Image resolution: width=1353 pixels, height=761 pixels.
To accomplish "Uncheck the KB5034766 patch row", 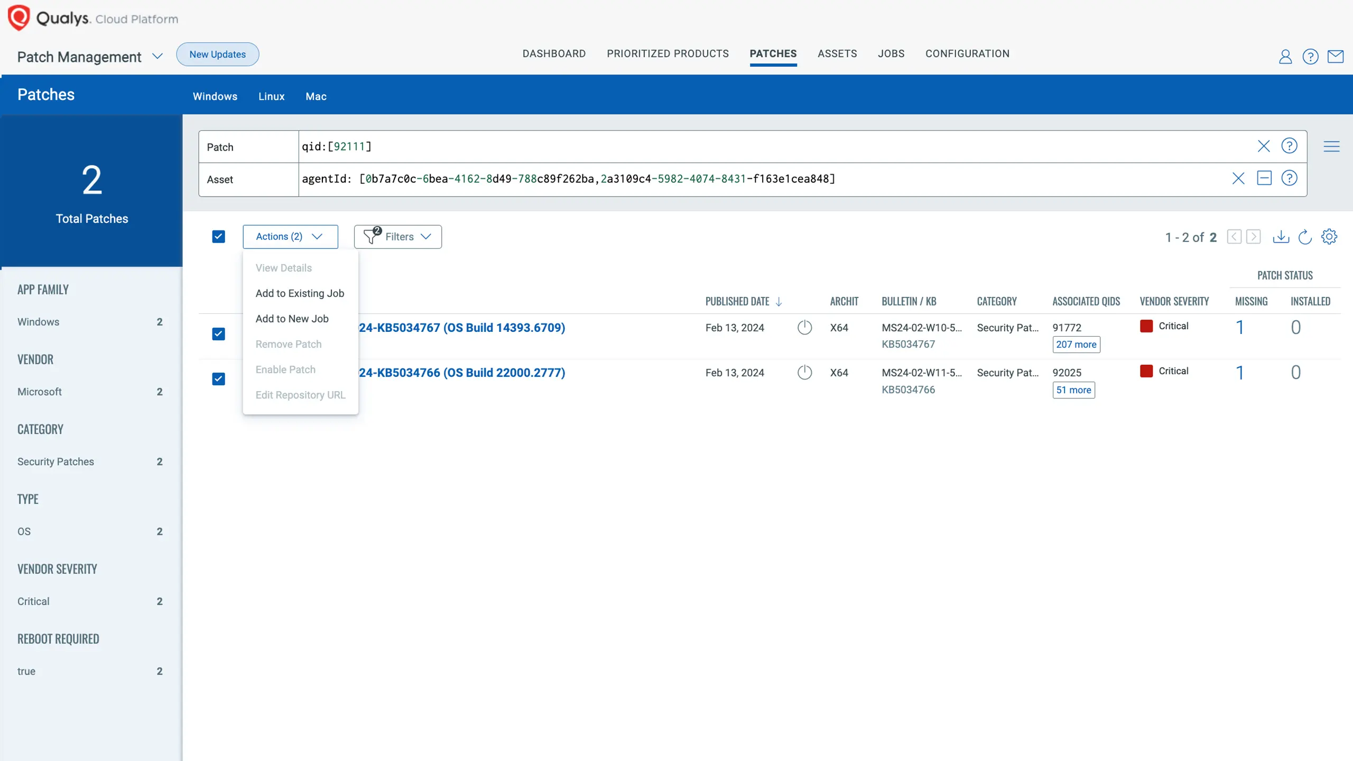I will coord(218,379).
